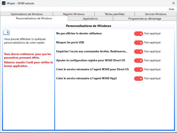Click the Wisper app icon in title bar
Screen dimensions: 177x133
[4, 3]
